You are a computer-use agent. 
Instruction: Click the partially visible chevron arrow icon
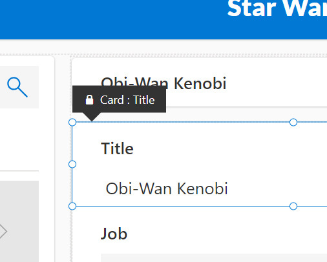click(x=3, y=231)
